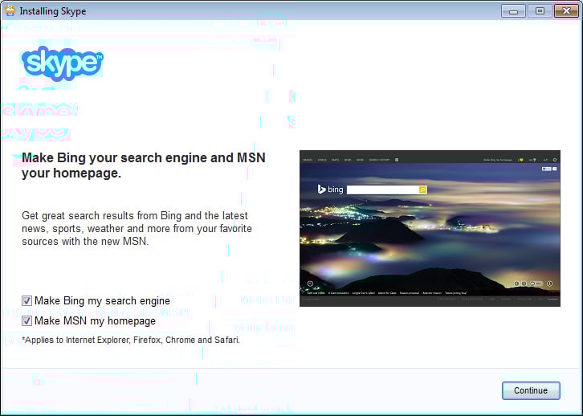Viewport: 583px width, 416px height.
Task: Click the Continue button
Action: (531, 390)
